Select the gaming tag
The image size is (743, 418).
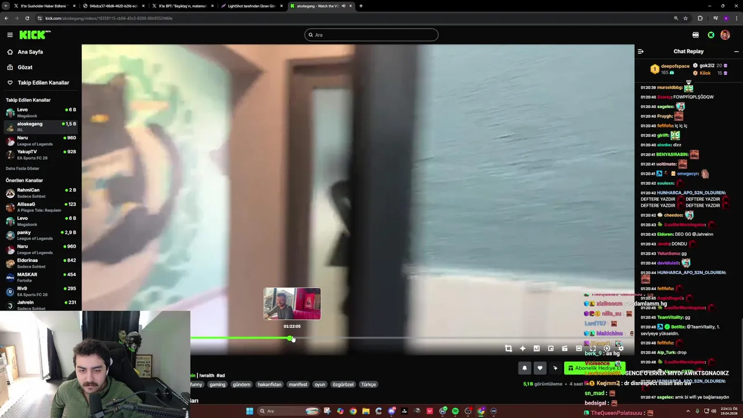pos(217,384)
